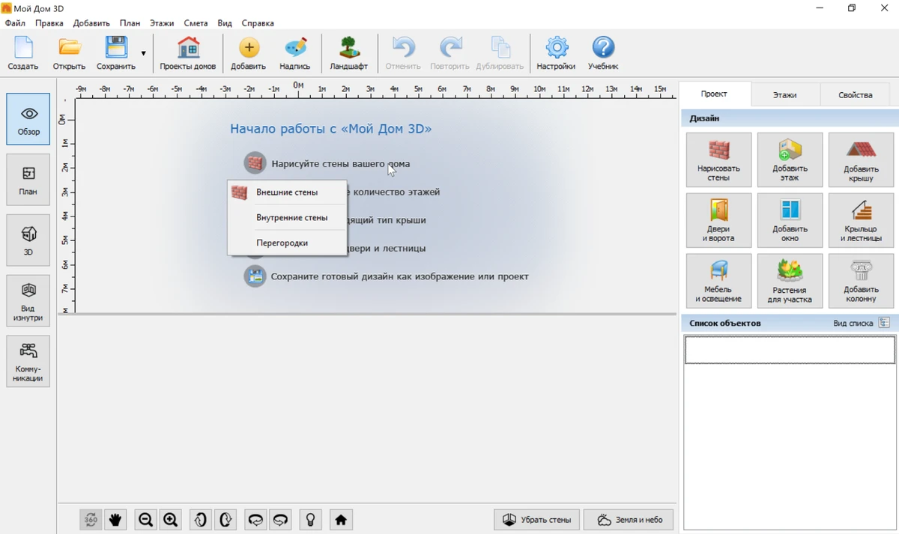Click Добавить окно design button
Image resolution: width=899 pixels, height=534 pixels.
(x=790, y=220)
